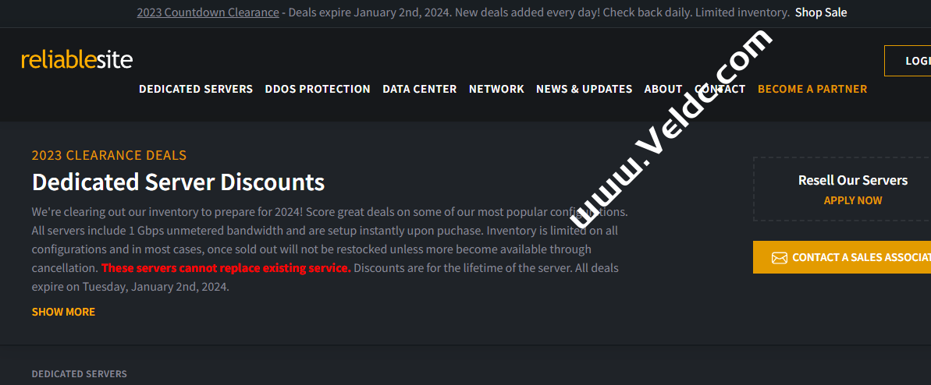Click the reliablesite logo

coord(76,60)
